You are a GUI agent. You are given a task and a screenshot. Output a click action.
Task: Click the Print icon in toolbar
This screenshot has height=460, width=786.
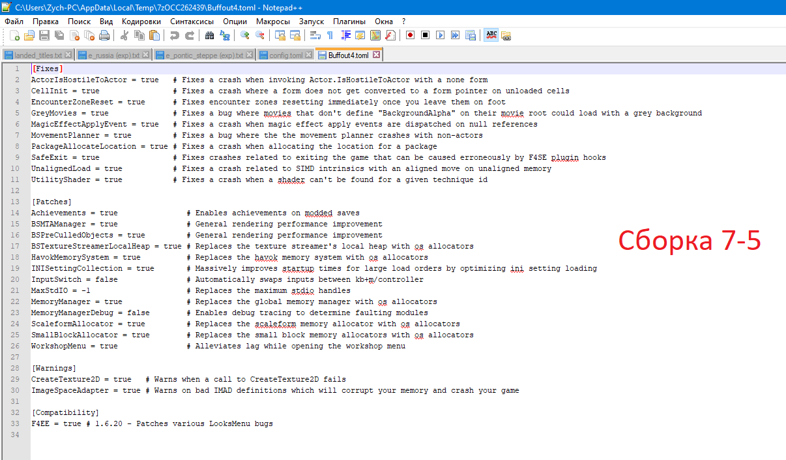pos(104,35)
